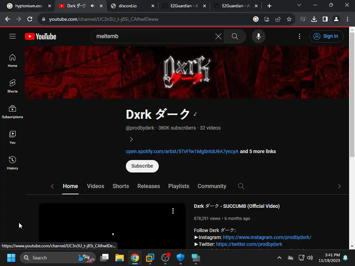Viewport: 355px width, 266px height.
Task: Click the Subscribe button
Action: coord(142,166)
